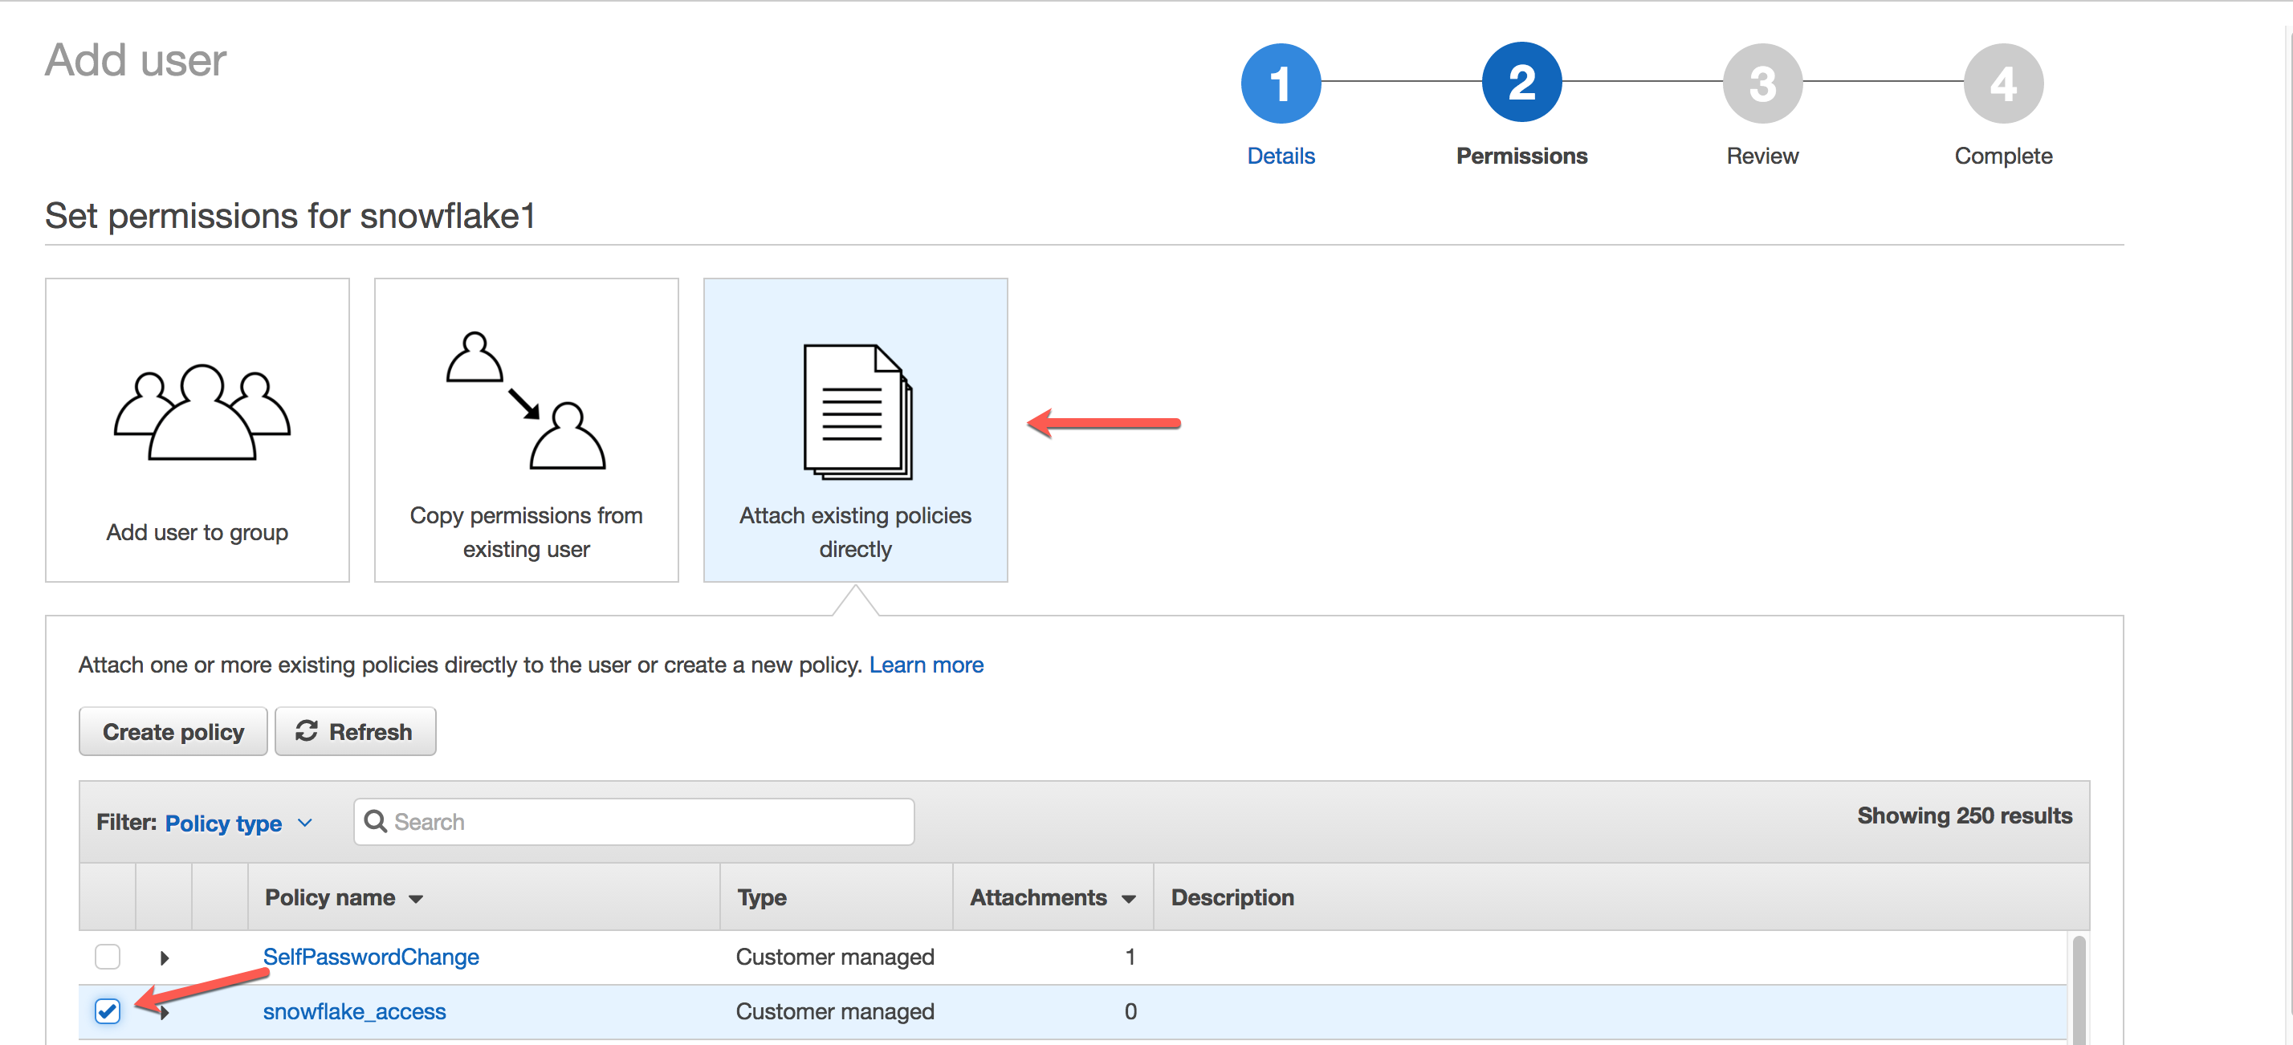
Task: Click the search magnifier icon
Action: pos(376,822)
